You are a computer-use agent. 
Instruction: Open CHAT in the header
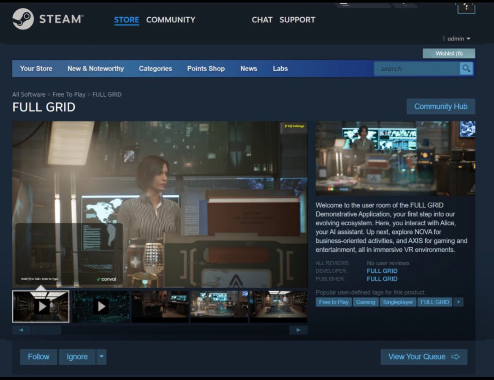tap(262, 20)
